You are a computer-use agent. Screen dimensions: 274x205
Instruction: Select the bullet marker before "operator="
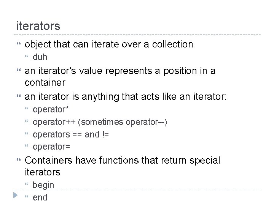pyautogui.click(x=27, y=147)
